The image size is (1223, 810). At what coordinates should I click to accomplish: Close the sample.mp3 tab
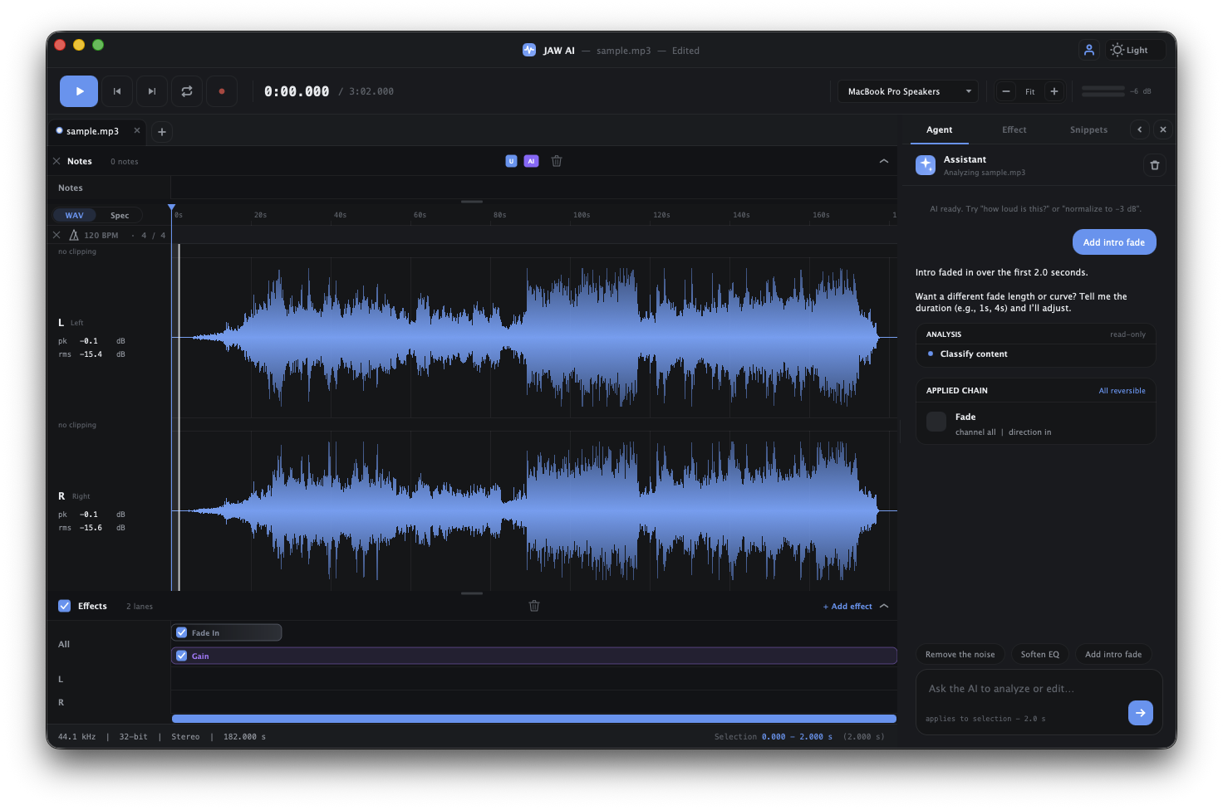click(137, 130)
